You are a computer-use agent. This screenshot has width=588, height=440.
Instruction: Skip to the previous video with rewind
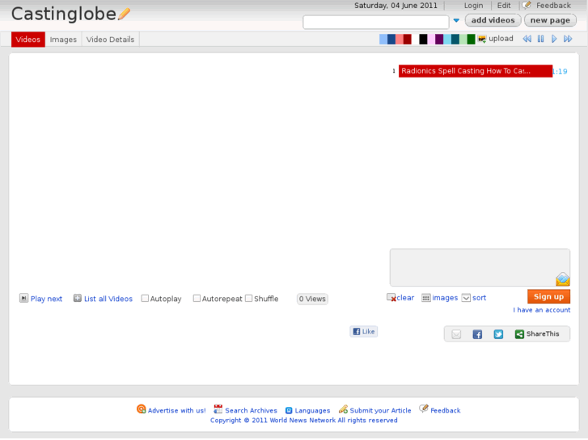pyautogui.click(x=527, y=39)
